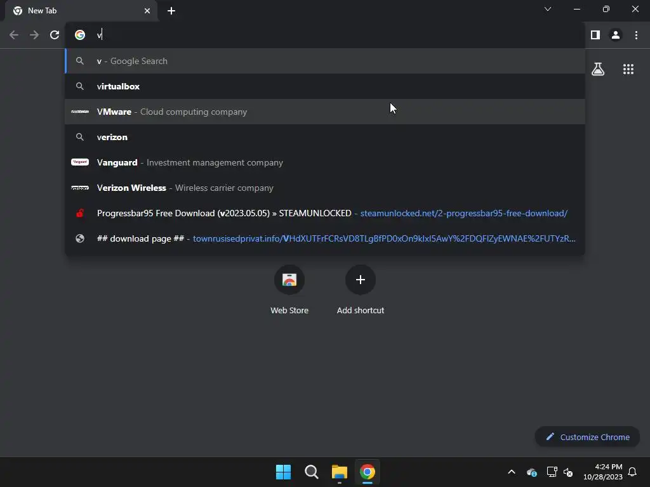The image size is (650, 487).
Task: Click the Google logo in the address bar
Action: click(80, 35)
